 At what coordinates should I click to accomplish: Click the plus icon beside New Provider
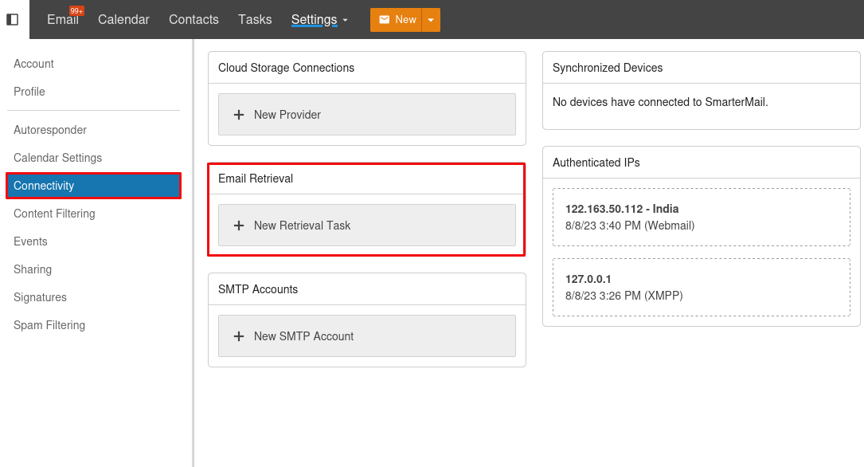coord(239,115)
